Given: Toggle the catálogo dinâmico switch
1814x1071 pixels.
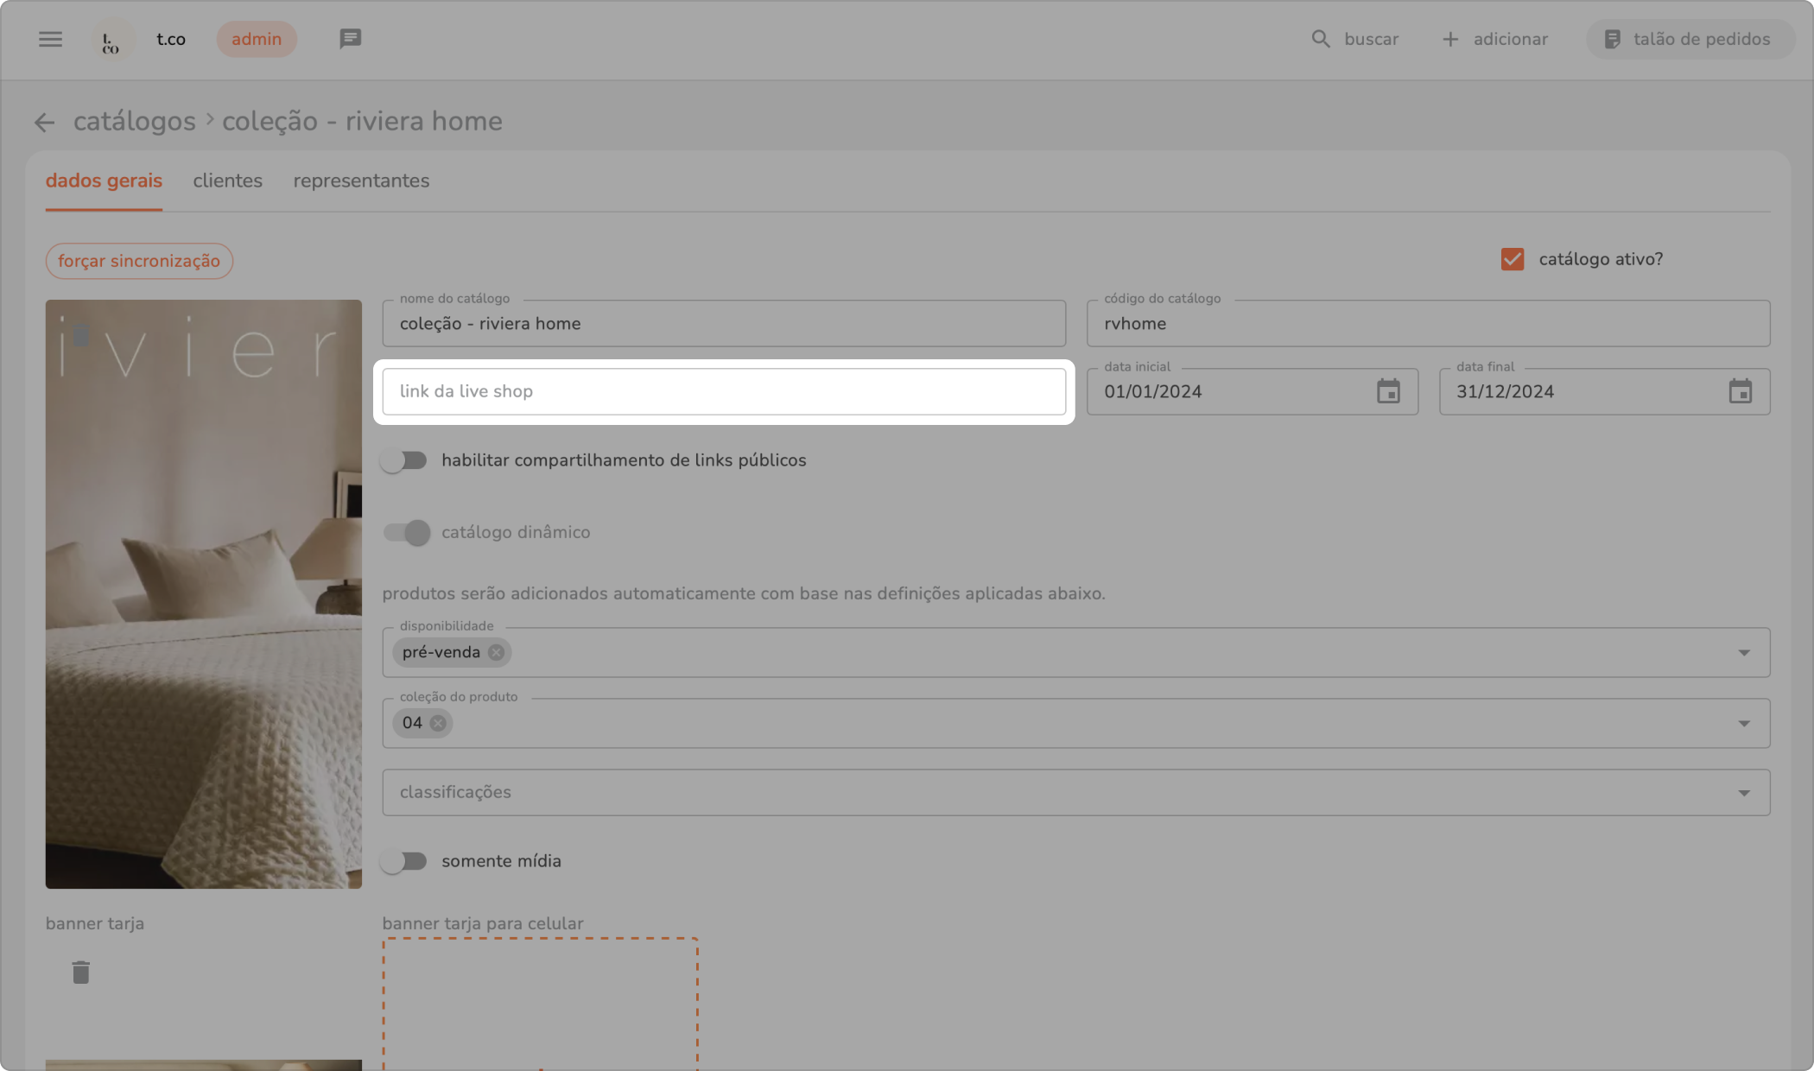Looking at the screenshot, I should [x=406, y=532].
